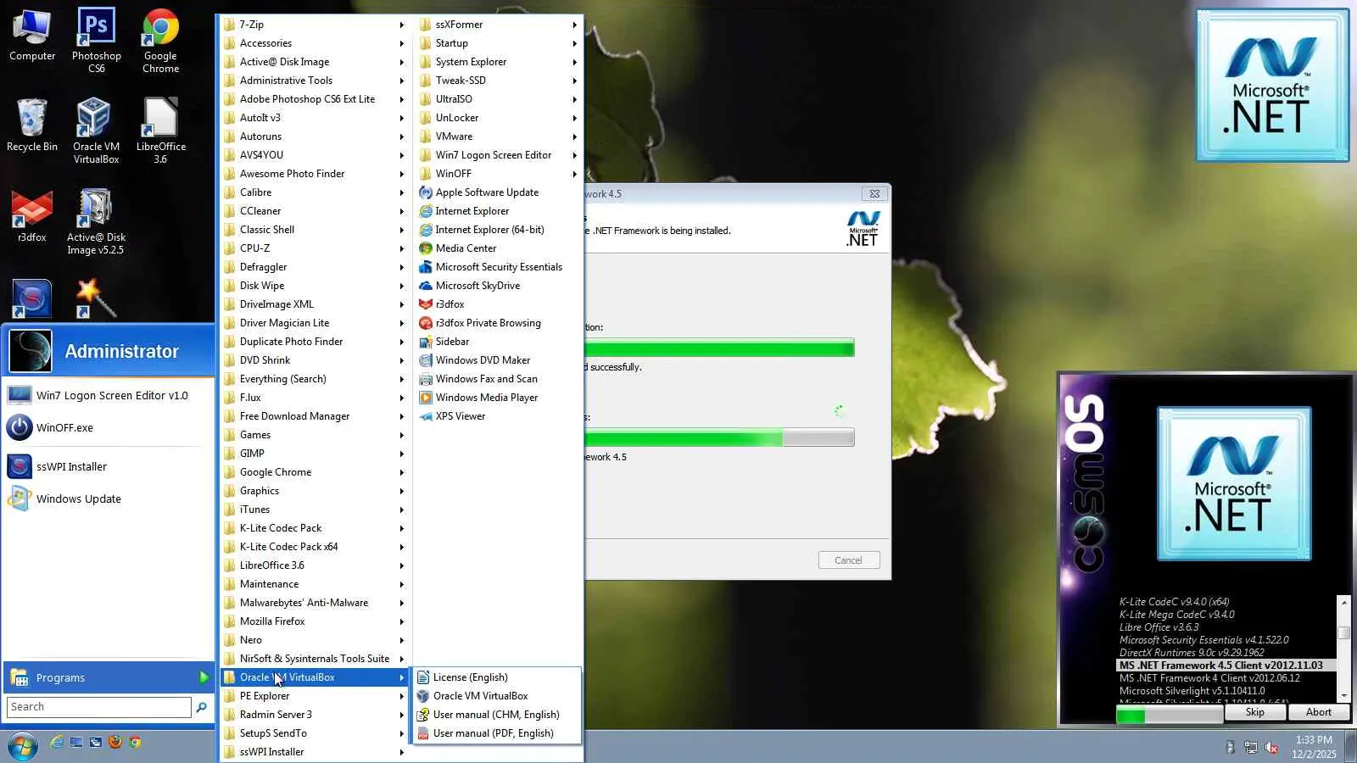Click the Start orb on the taskbar

click(23, 746)
